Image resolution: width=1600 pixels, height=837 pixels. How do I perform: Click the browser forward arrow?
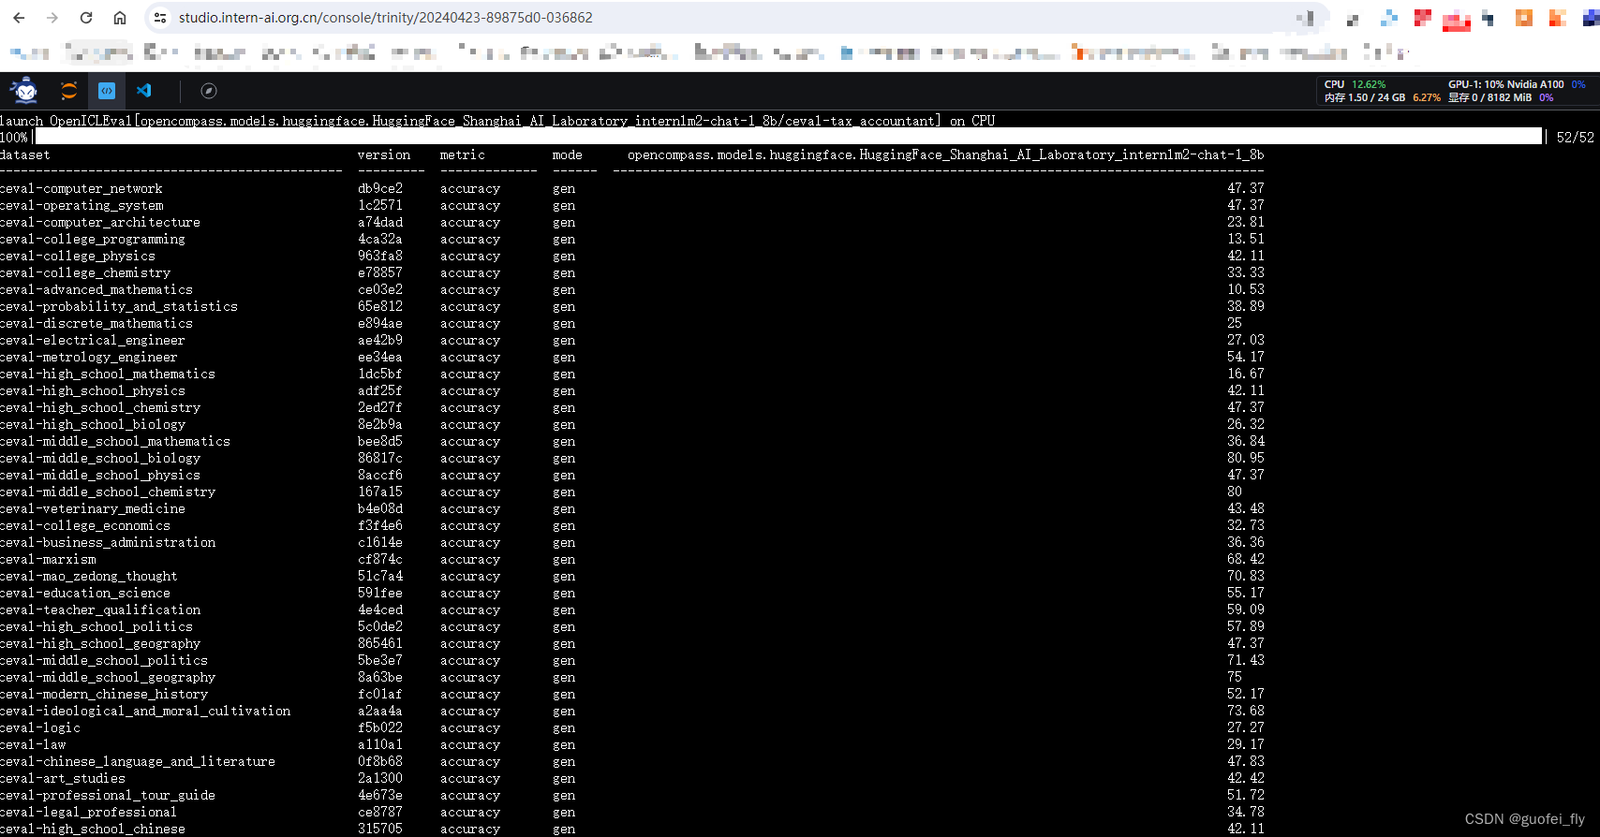[x=52, y=18]
